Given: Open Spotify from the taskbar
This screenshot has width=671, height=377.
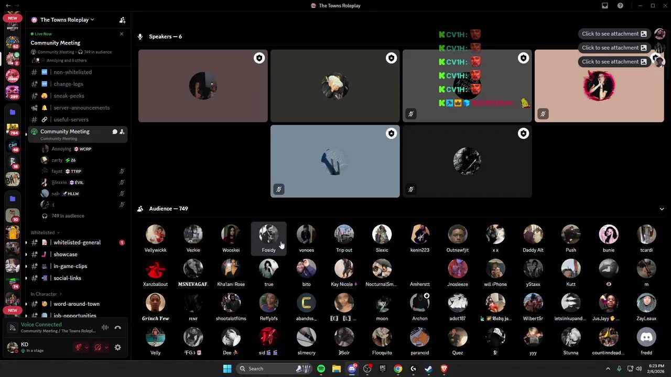Looking at the screenshot, I should click(x=321, y=369).
